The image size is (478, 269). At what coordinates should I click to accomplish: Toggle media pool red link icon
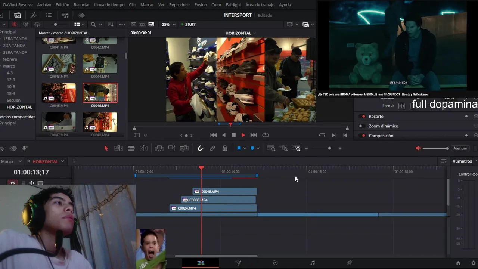pyautogui.click(x=14, y=24)
